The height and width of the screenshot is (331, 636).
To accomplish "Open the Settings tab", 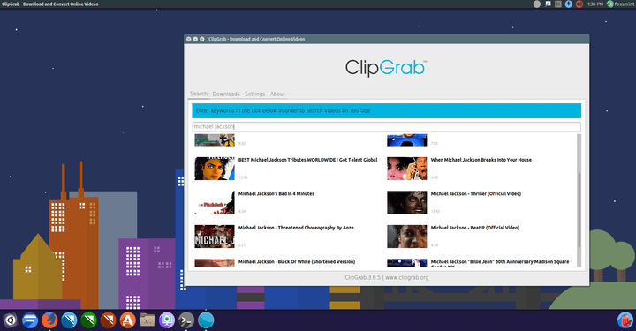I will point(254,94).
